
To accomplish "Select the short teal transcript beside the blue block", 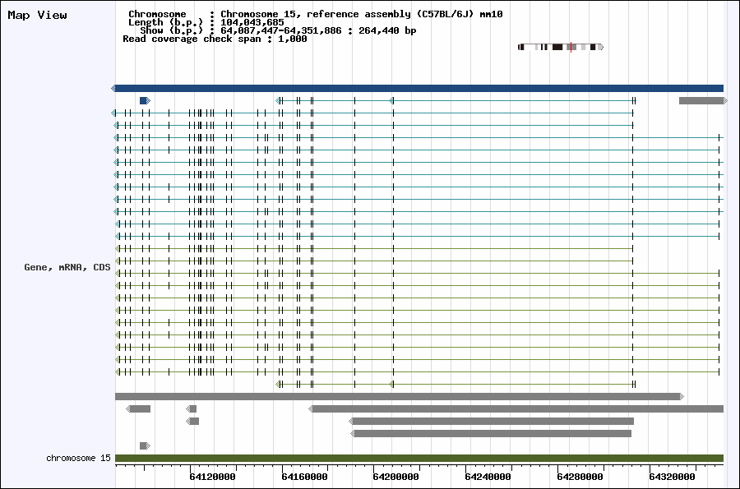I will (x=456, y=100).
